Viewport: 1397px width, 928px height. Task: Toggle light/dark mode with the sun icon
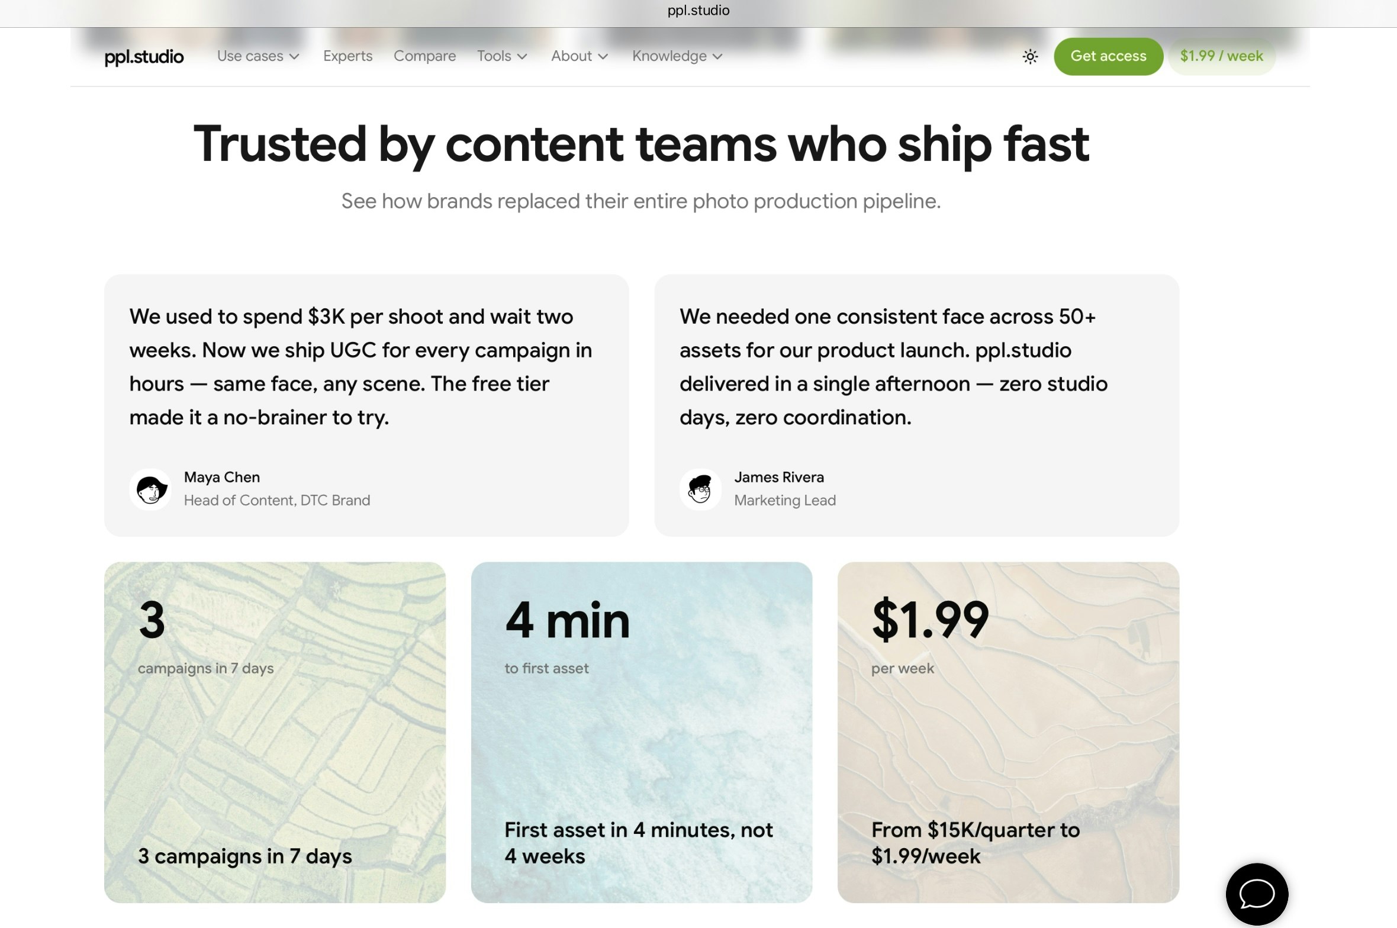click(1029, 56)
